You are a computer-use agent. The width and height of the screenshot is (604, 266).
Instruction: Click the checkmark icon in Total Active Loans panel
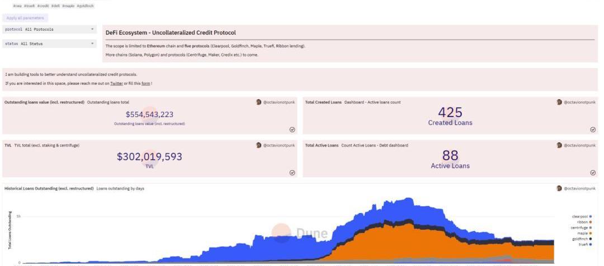click(593, 173)
